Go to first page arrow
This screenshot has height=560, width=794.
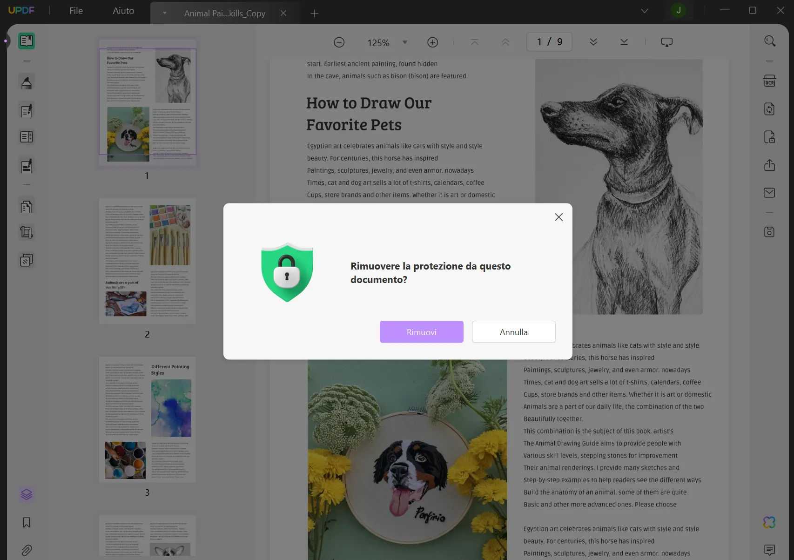(474, 42)
